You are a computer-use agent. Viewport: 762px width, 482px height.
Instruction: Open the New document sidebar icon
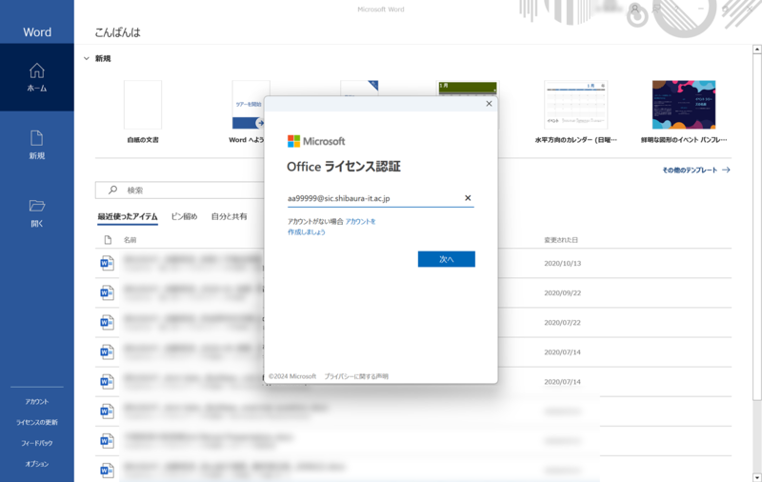pyautogui.click(x=36, y=139)
